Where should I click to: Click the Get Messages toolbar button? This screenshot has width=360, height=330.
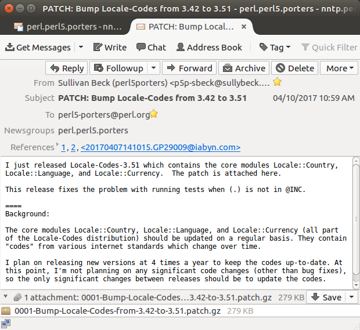[38, 48]
